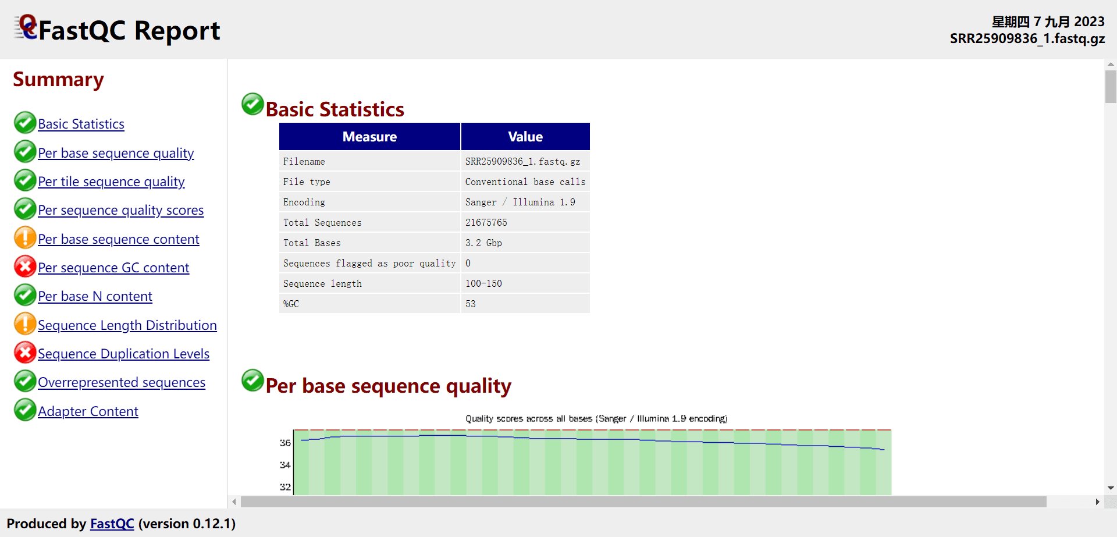Open Per base N content link
Screen dimensions: 1117x537
(x=95, y=296)
